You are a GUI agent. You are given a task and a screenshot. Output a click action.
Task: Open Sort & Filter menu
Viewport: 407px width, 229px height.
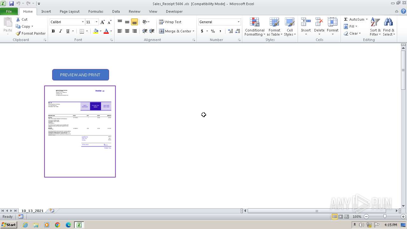pos(375,27)
